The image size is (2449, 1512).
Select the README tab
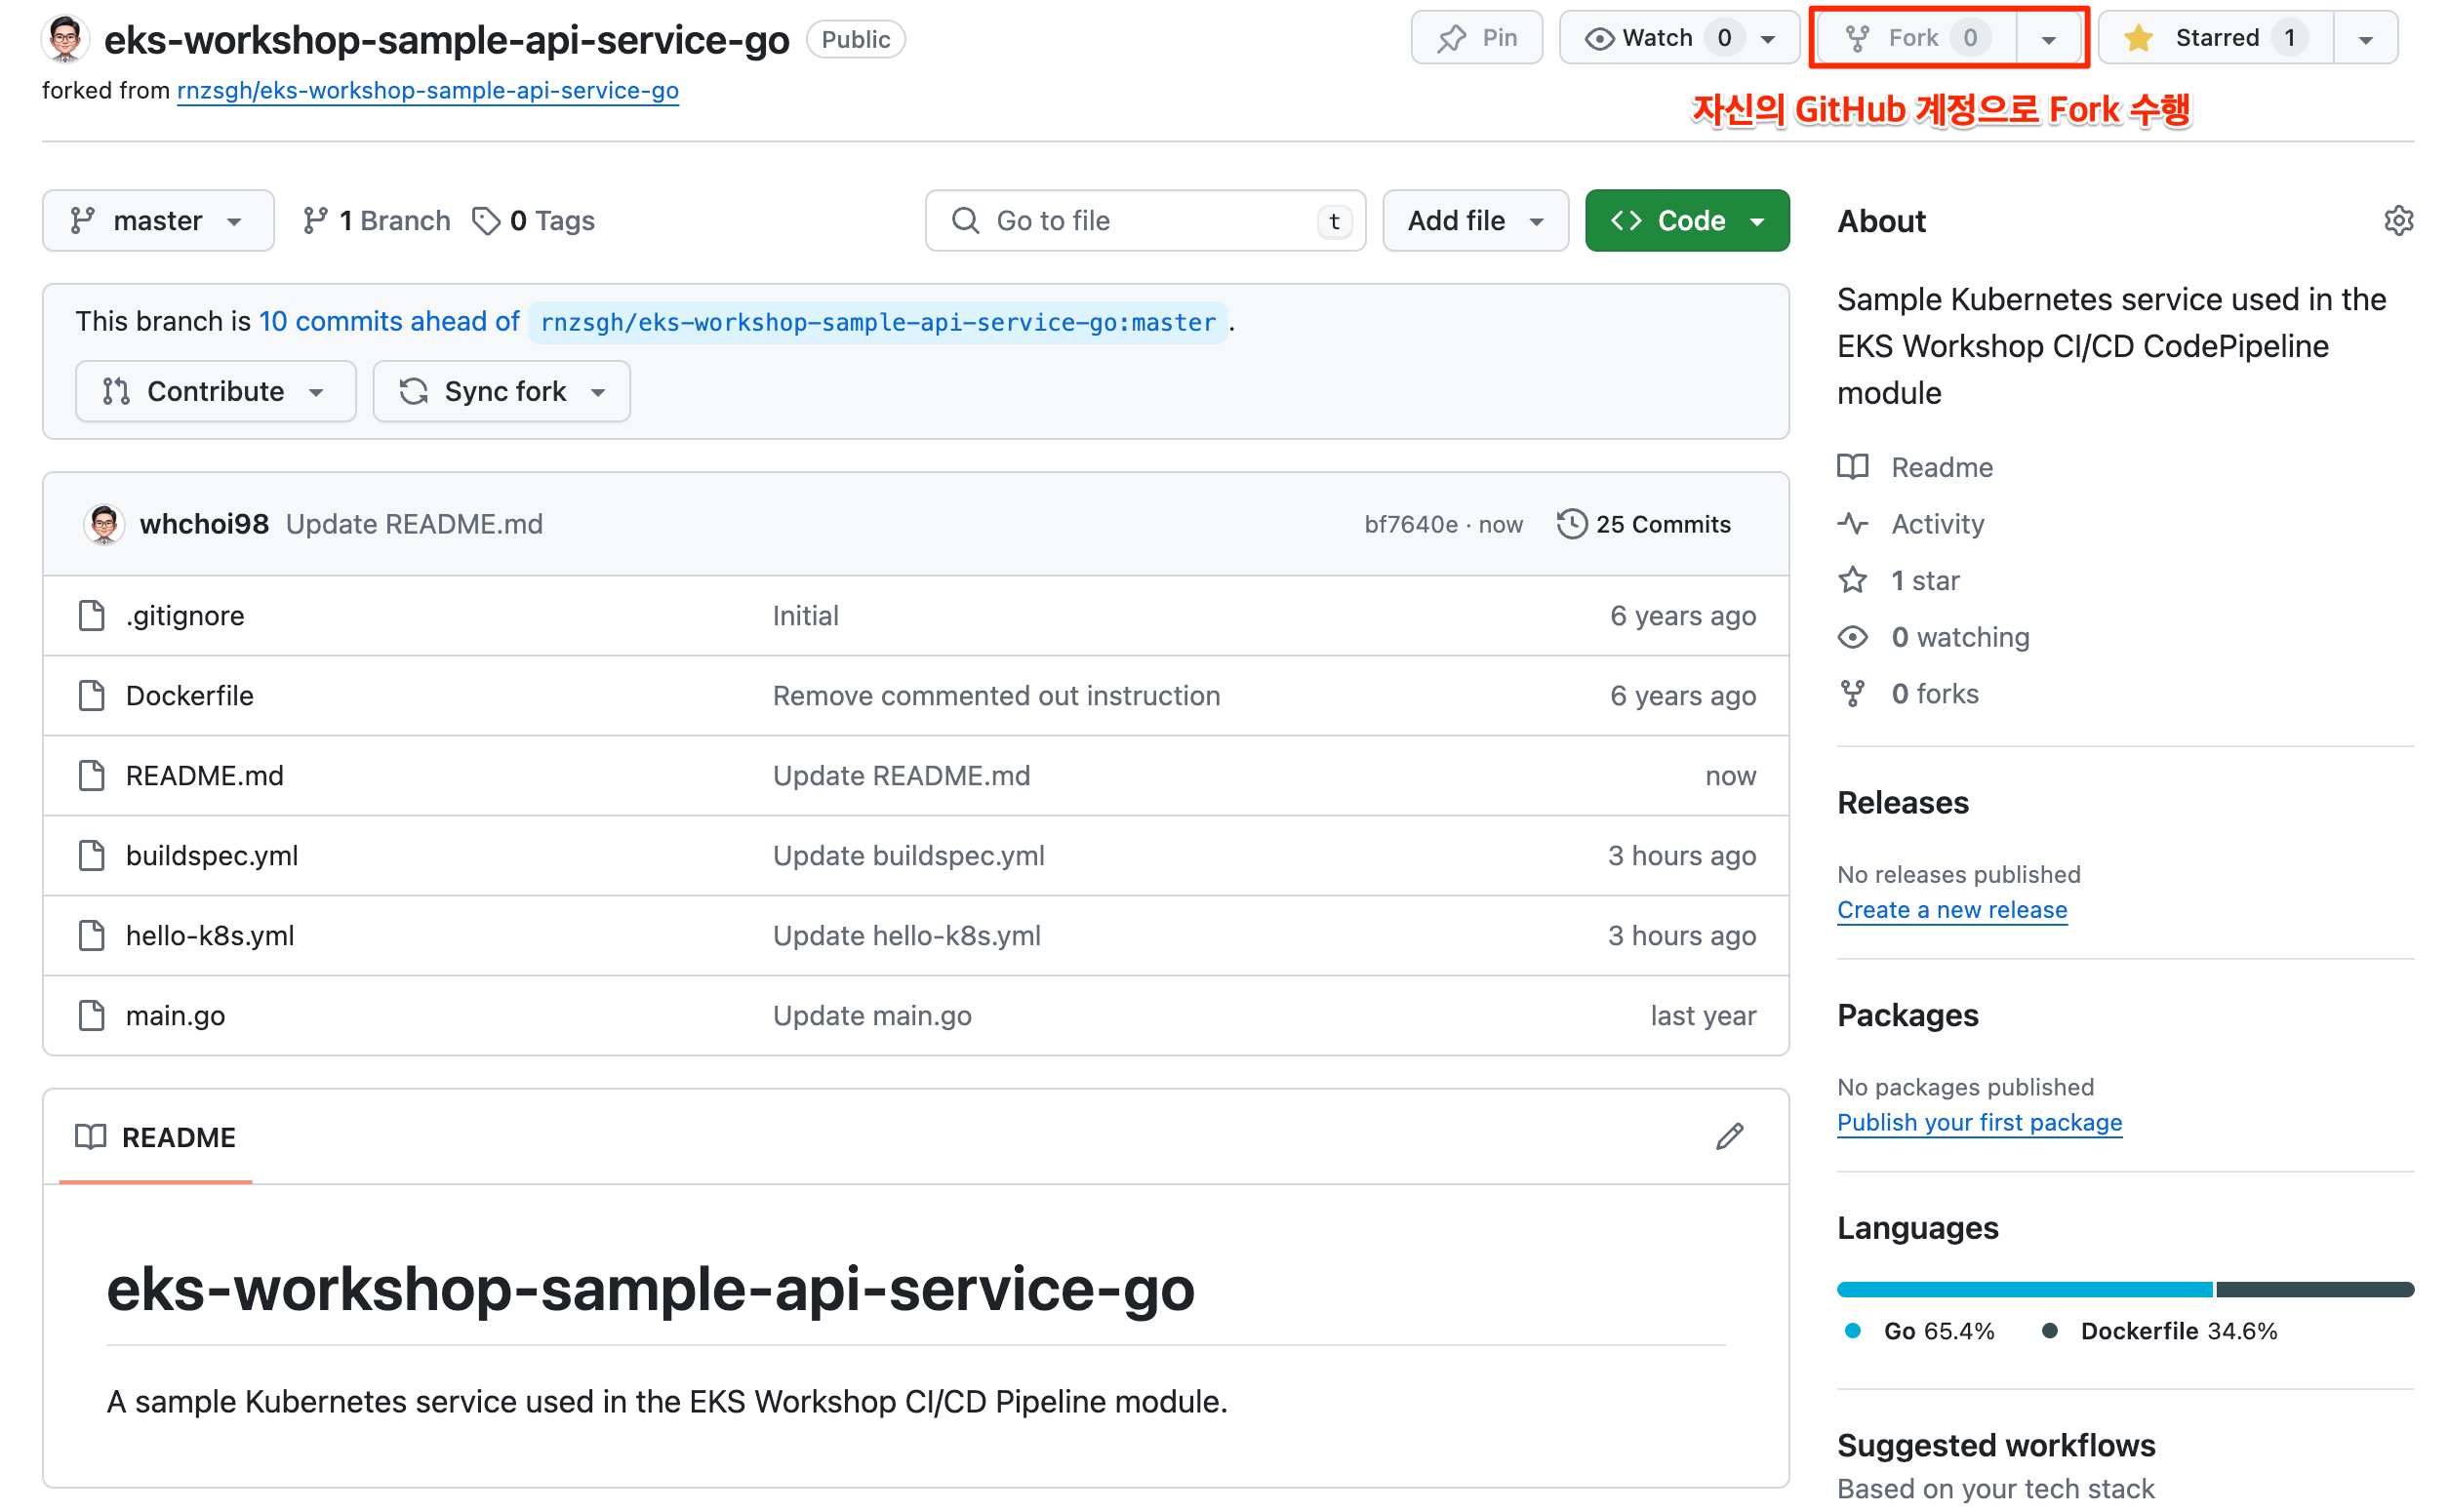coord(156,1138)
